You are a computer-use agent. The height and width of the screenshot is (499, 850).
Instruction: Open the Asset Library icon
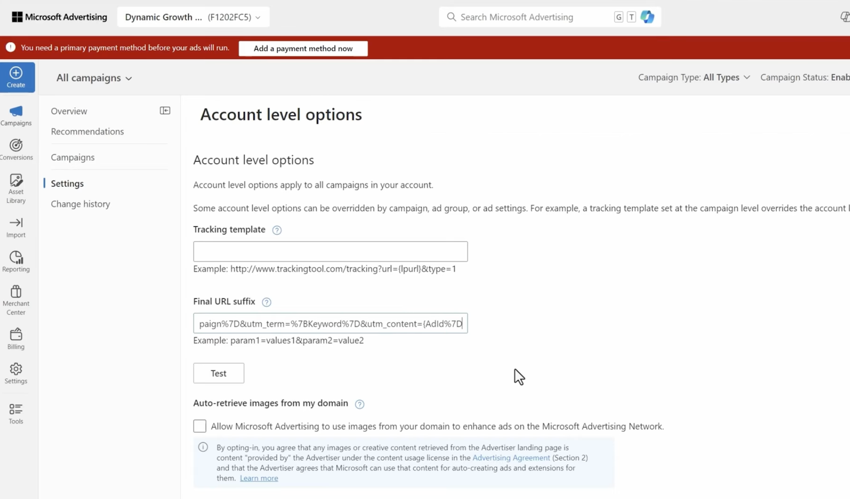pyautogui.click(x=16, y=189)
